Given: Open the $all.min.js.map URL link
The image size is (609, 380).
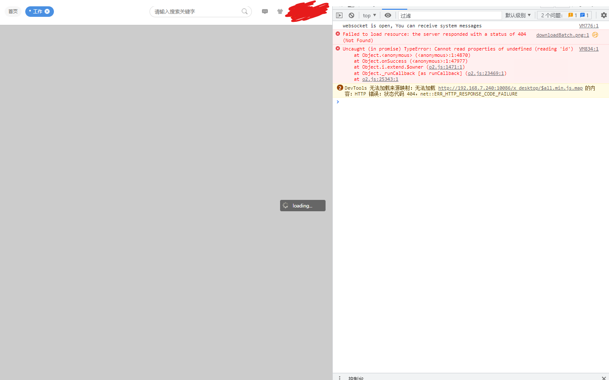Looking at the screenshot, I should [510, 88].
